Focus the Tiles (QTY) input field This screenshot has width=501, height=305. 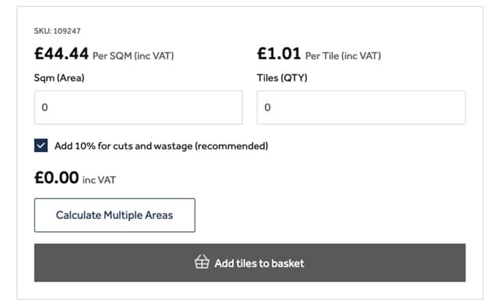click(361, 107)
